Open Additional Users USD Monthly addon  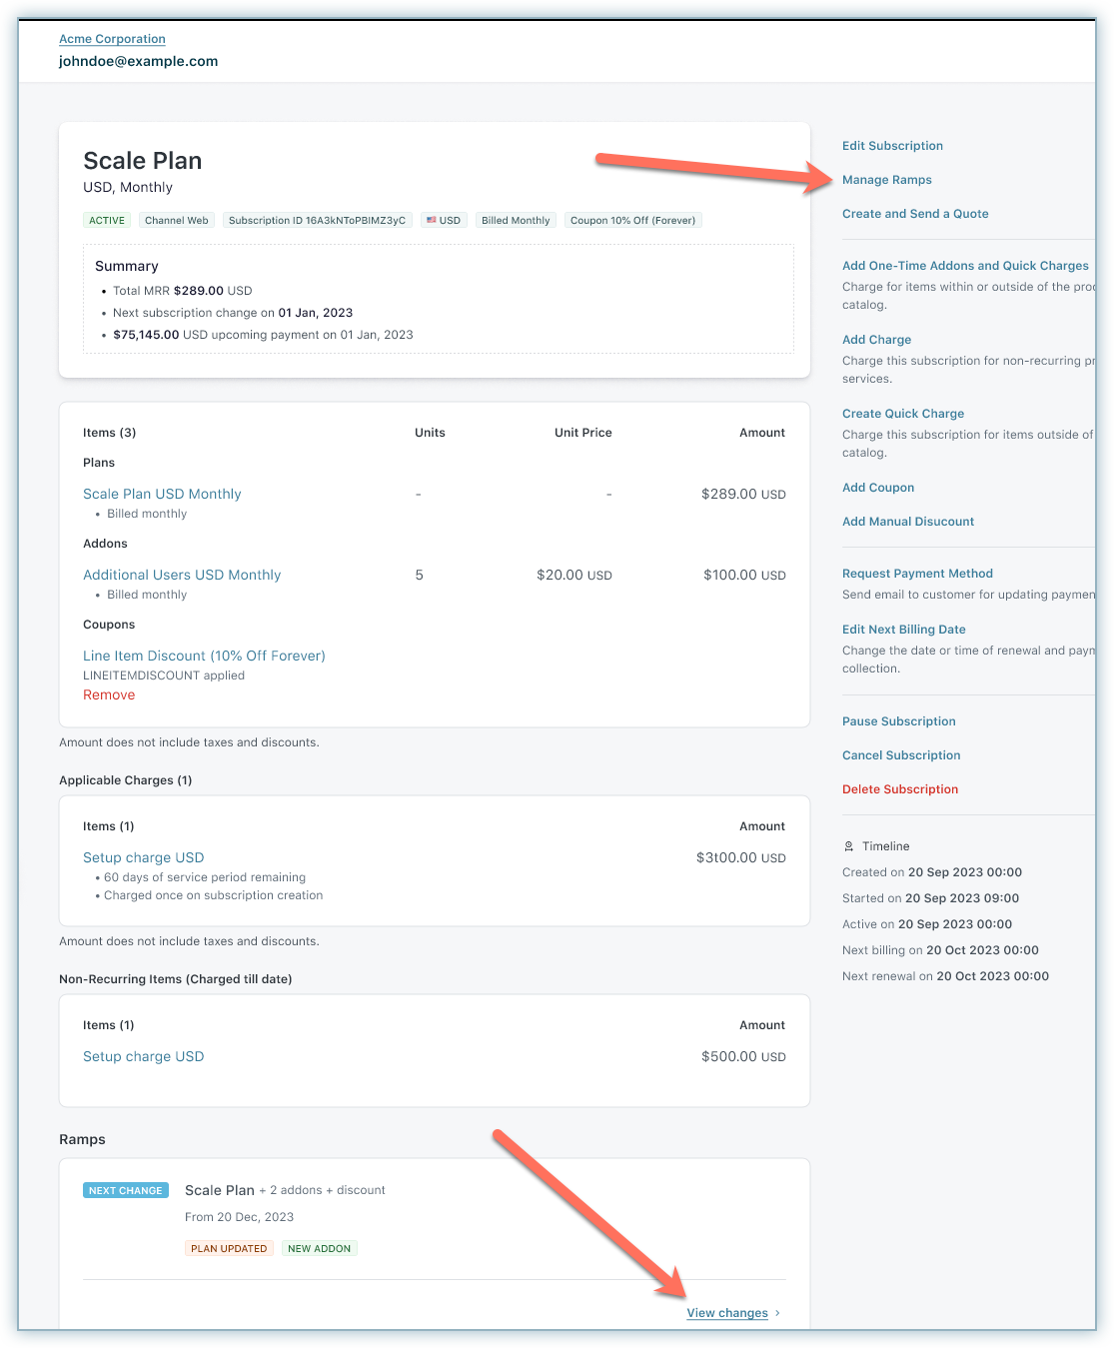pyautogui.click(x=182, y=575)
